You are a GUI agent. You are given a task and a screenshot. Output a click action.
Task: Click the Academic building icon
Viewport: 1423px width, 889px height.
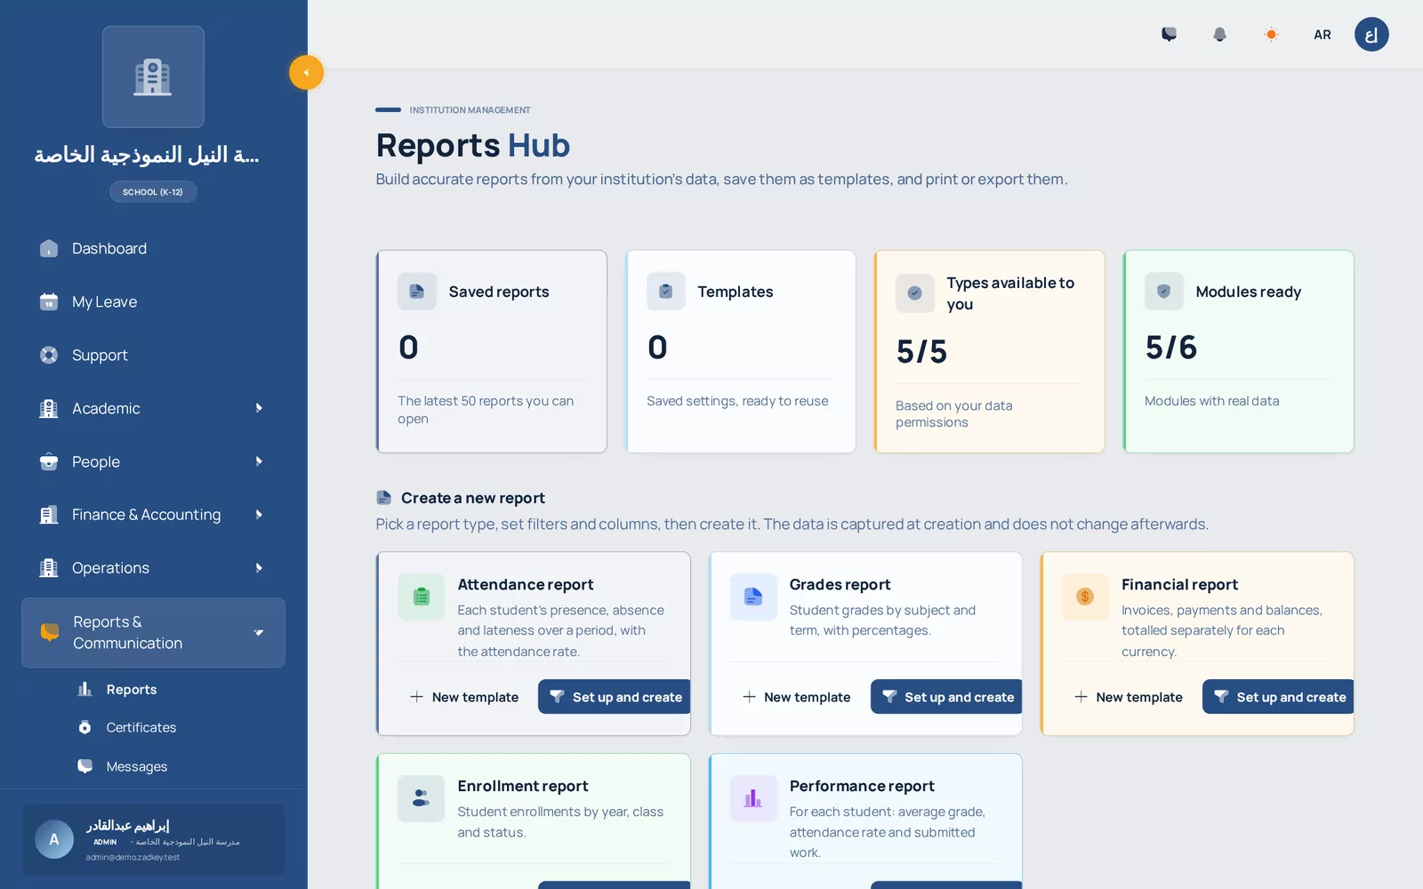pyautogui.click(x=49, y=409)
